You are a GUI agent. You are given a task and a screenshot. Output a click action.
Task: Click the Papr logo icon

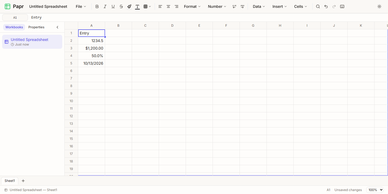pos(8,6)
